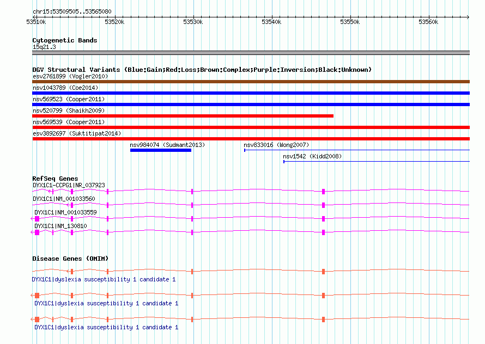
Task: Select the DYX1C1|NM_001033560 transcript label
Action: 64,199
